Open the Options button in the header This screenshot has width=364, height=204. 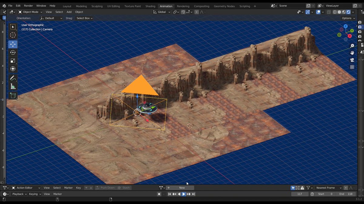[x=347, y=18]
